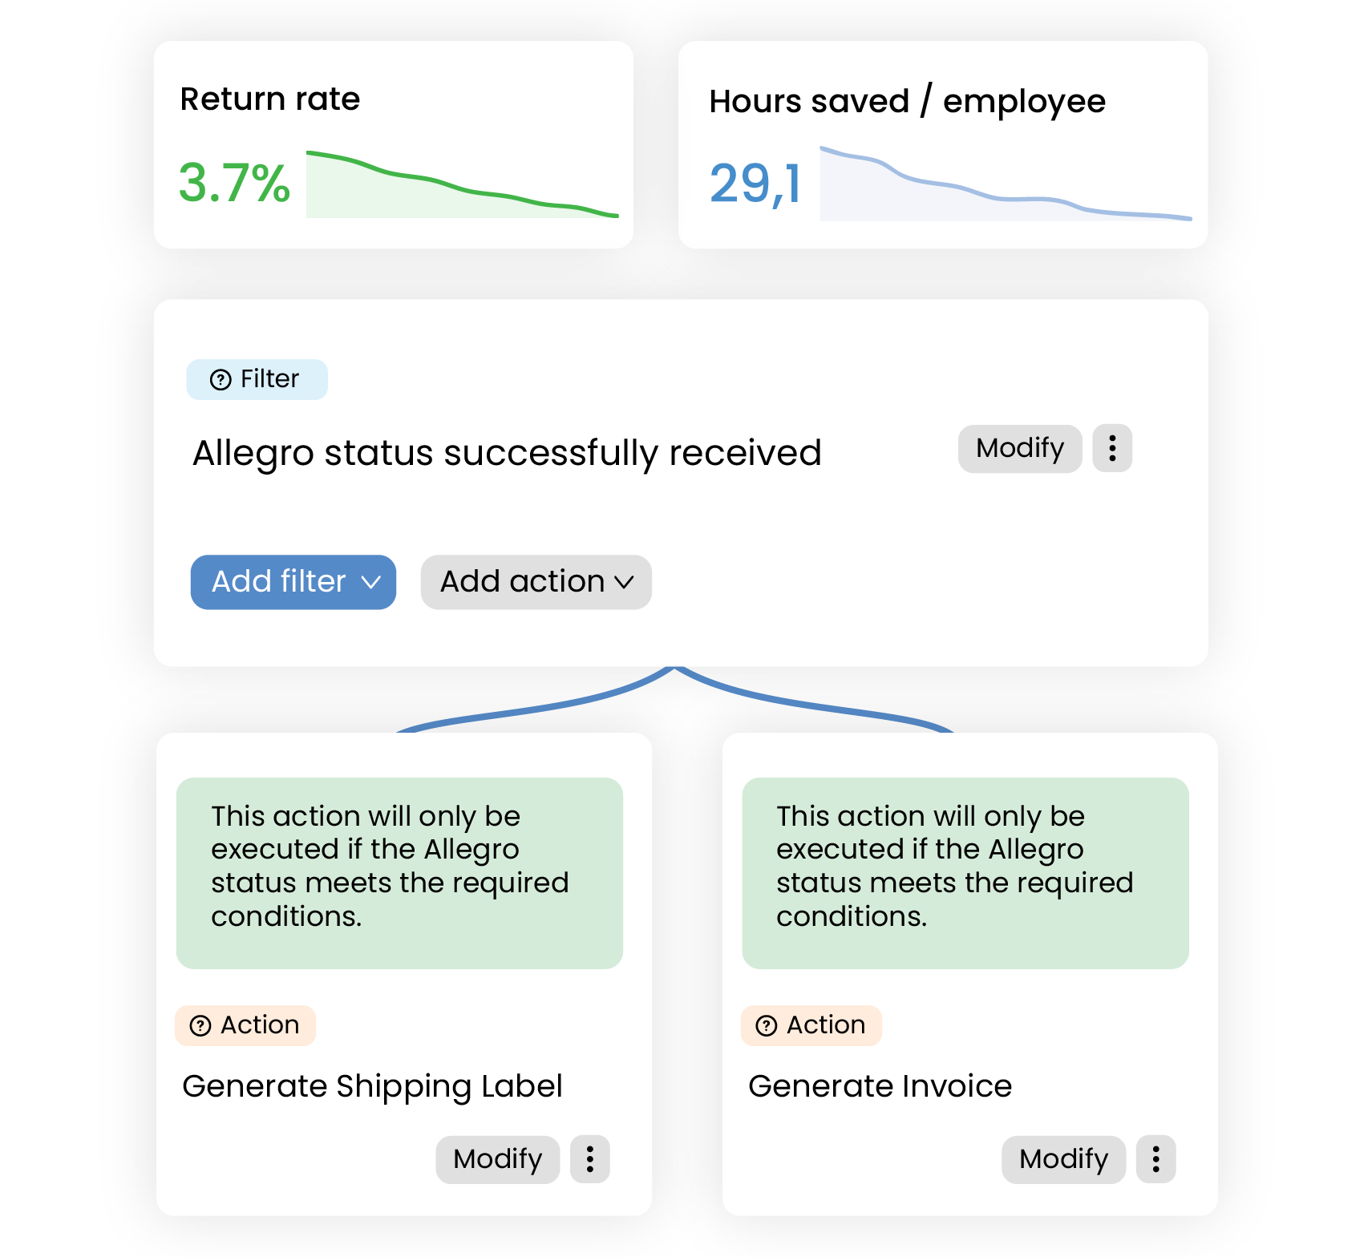This screenshot has height=1257, width=1372.
Task: Click the green conditions note on the shipping label card
Action: [x=399, y=874]
